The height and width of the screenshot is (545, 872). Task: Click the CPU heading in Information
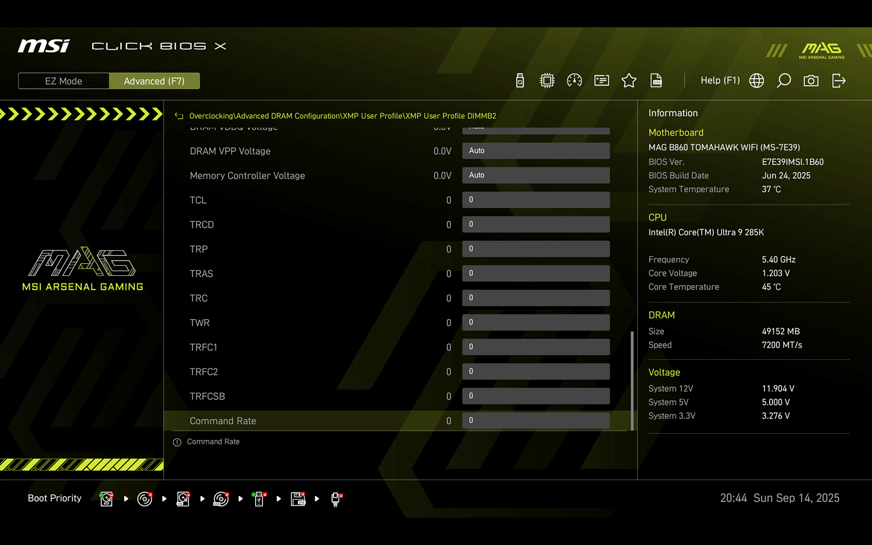click(657, 217)
